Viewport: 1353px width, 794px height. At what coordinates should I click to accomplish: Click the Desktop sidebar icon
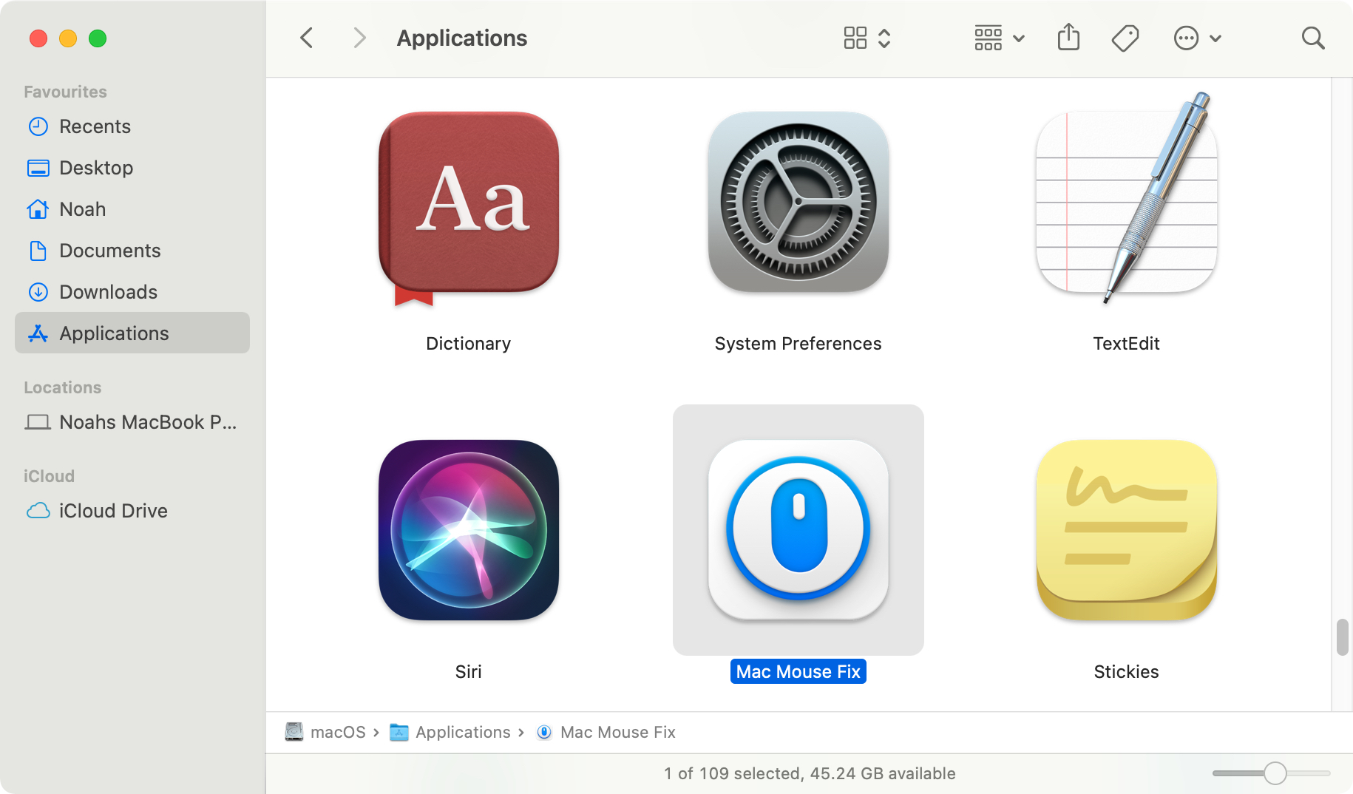pyautogui.click(x=38, y=168)
